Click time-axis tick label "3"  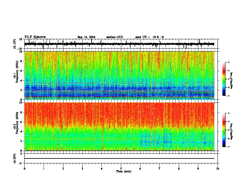pyautogui.click(x=82, y=169)
